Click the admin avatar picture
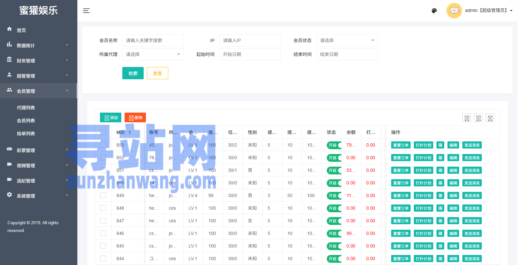 [454, 11]
